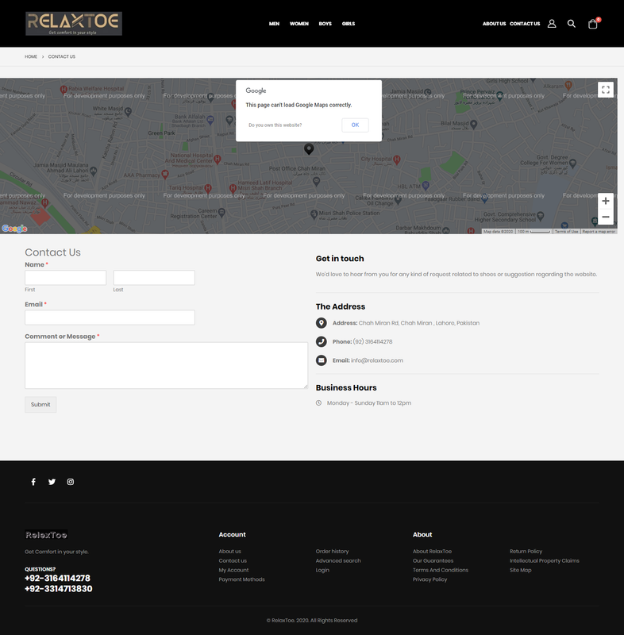Click the Comment or Message textarea

(x=167, y=366)
